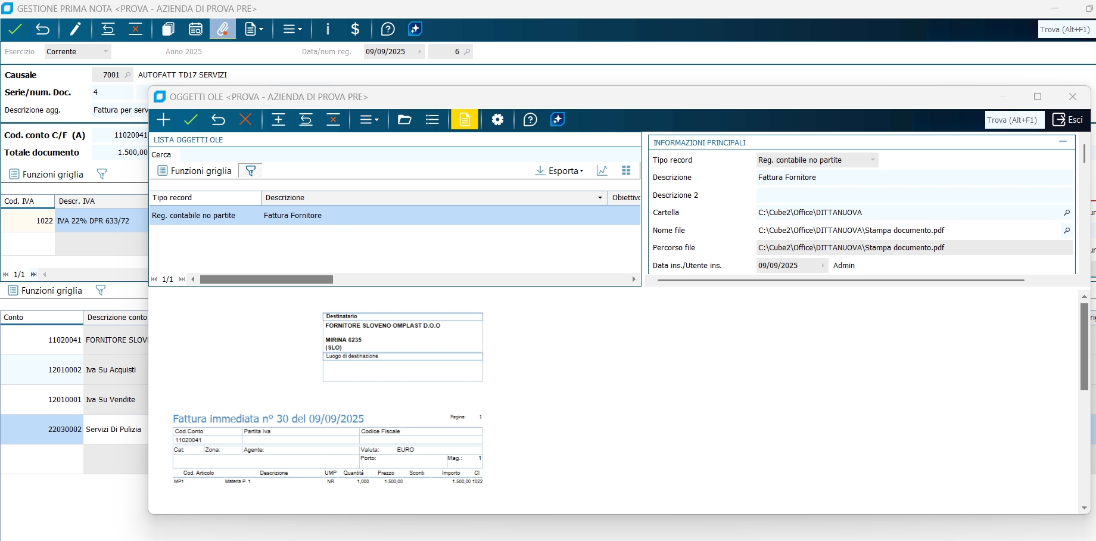Click the green confirm checkmark in OLE toolbar
Image resolution: width=1096 pixels, height=541 pixels.
[191, 120]
